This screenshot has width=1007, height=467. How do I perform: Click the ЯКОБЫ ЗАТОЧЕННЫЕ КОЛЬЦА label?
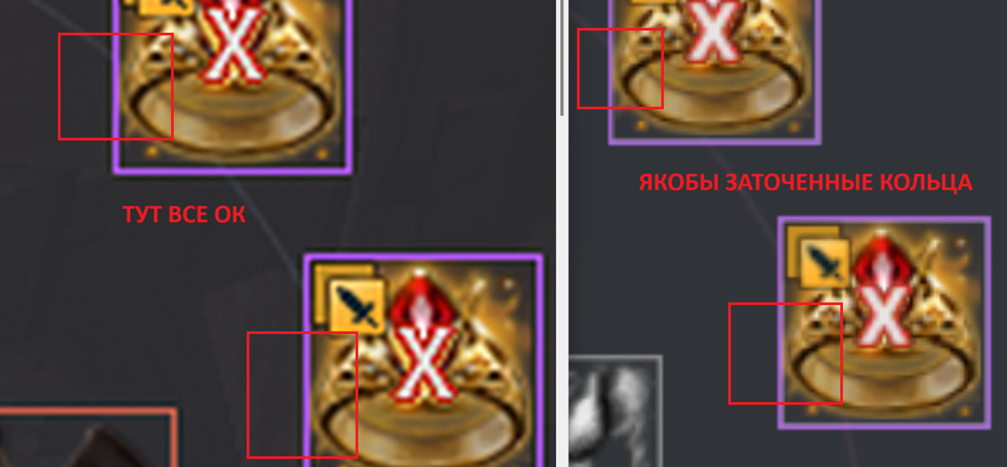[x=805, y=183]
